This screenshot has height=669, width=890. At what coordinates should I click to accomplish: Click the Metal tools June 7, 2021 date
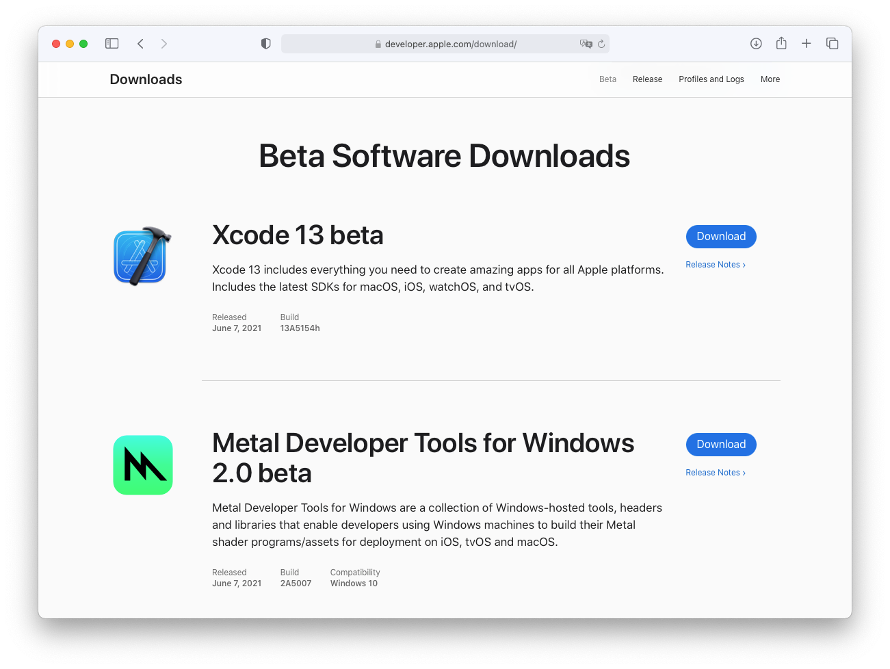tap(237, 583)
